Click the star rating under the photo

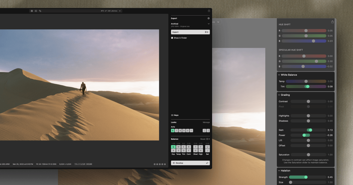(x=160, y=164)
